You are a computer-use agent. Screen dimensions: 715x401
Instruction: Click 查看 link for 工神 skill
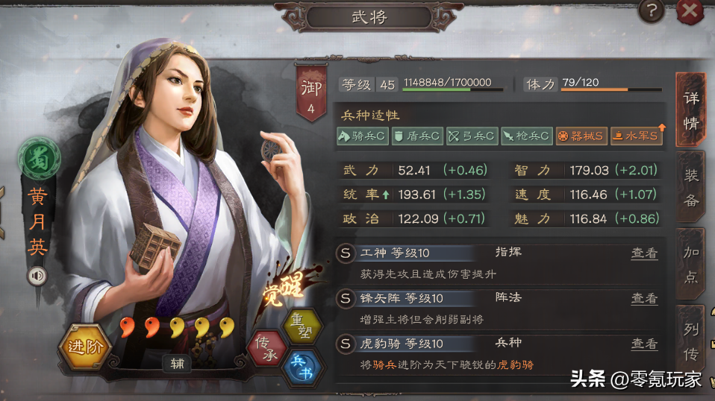pyautogui.click(x=644, y=253)
